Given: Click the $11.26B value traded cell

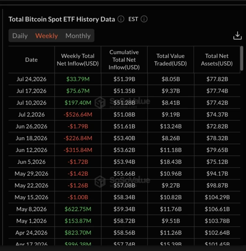Looking at the screenshot, I should pos(171,233).
